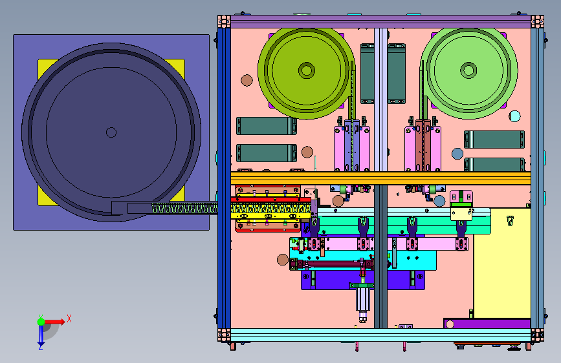Screen dimensions: 561x363
Task: Select the periwinkle base plate under the large bowl feeder
Action: pos(111,132)
